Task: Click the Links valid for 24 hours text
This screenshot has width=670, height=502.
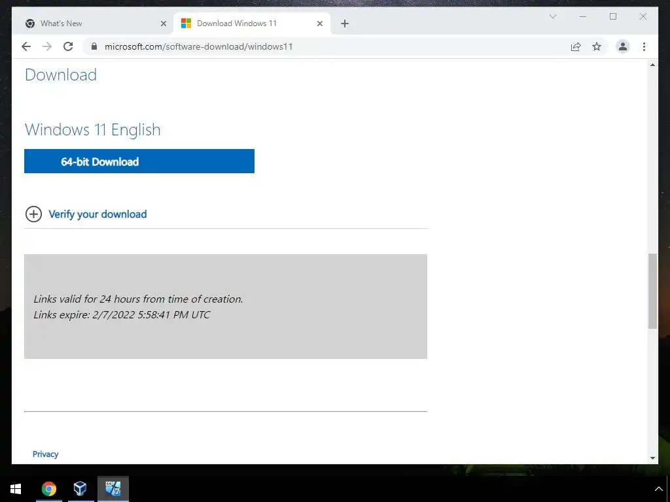Action: [x=139, y=299]
